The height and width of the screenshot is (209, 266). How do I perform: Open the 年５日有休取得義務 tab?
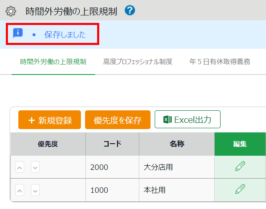[x=220, y=62]
